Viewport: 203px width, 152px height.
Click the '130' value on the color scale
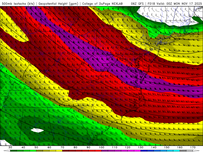click(x=141, y=147)
